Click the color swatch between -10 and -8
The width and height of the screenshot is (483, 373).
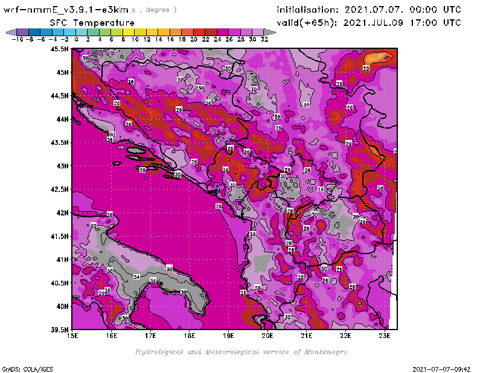click(x=23, y=32)
